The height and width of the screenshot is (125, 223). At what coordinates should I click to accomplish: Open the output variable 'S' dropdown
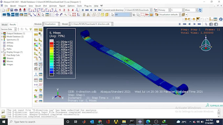(x=177, y=10)
